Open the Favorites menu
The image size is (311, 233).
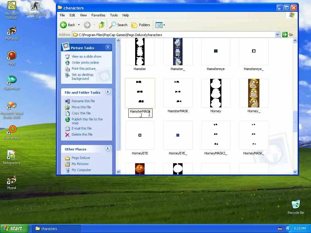[x=98, y=15]
